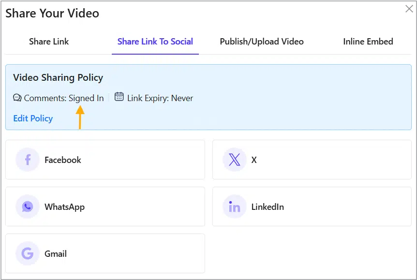Screen dimensions: 417x280
Task: Click the X (Twitter) icon
Action: [234, 160]
